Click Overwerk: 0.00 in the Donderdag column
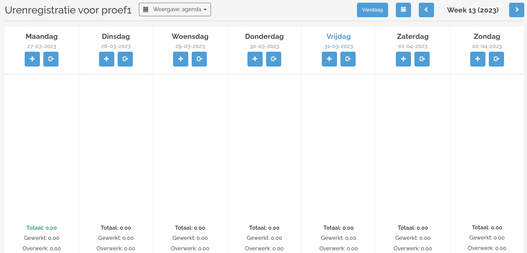The image size is (527, 253). [x=264, y=249]
